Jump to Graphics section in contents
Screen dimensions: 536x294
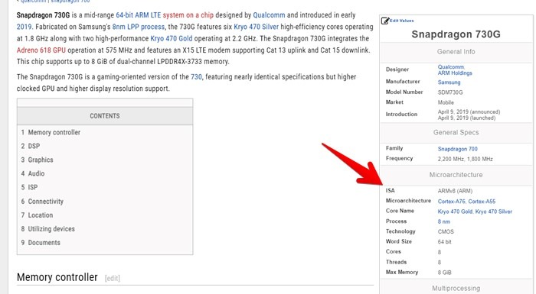(37, 160)
